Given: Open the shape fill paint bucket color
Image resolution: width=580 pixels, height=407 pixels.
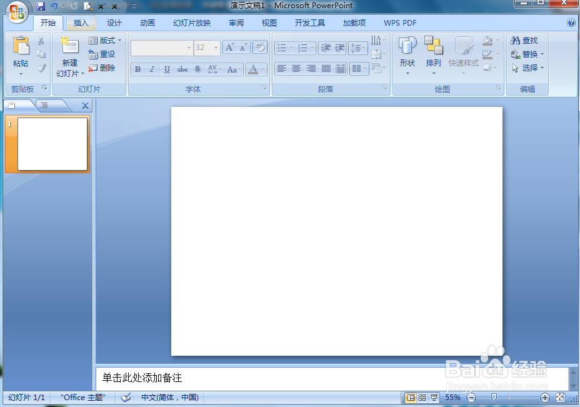Looking at the screenshot, I should click(487, 41).
